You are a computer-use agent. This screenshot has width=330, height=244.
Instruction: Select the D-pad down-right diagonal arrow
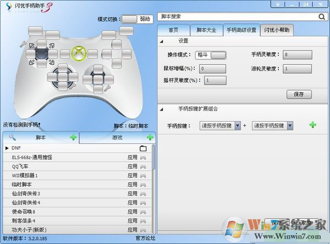52,62
